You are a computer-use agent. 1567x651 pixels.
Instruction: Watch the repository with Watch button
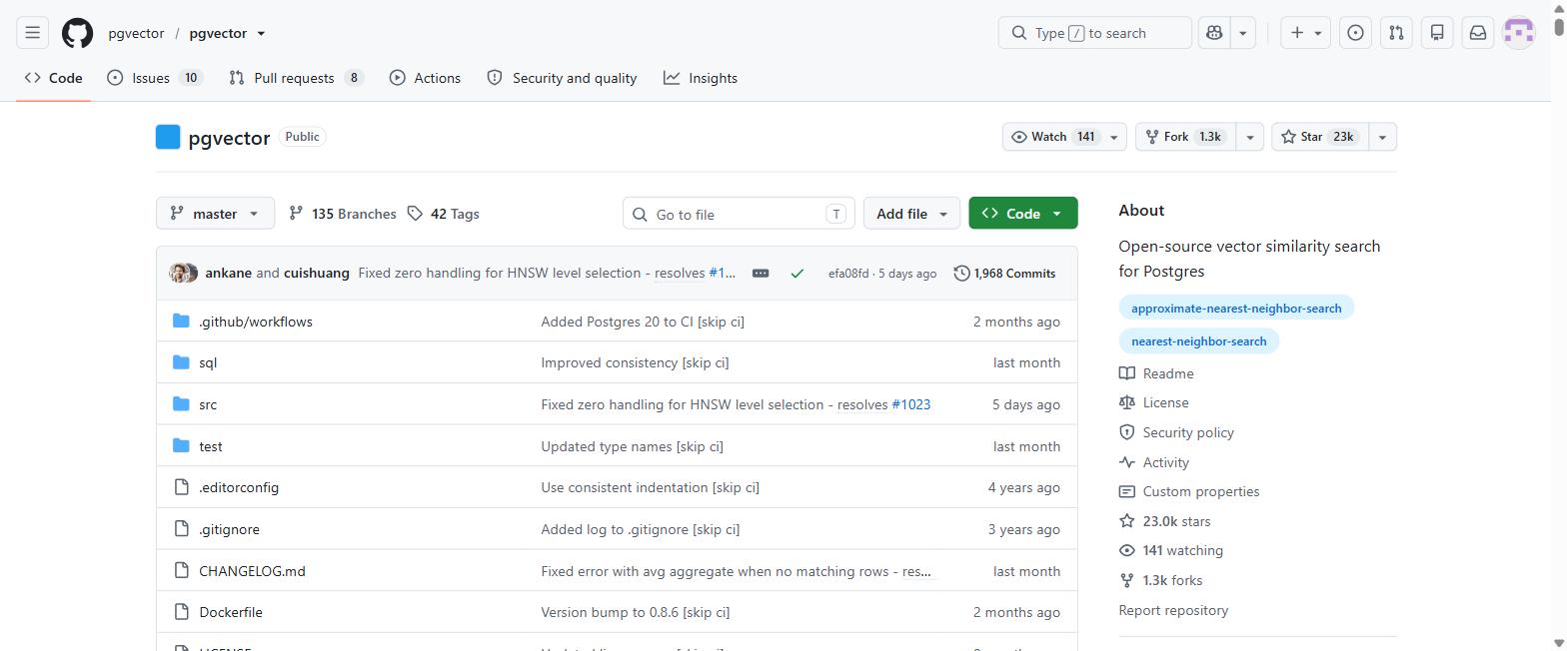coord(1064,137)
